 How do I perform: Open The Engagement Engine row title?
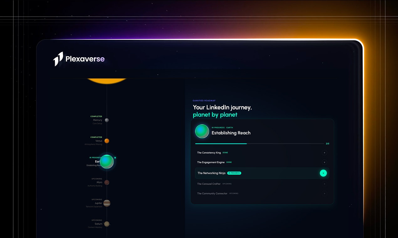point(211,163)
